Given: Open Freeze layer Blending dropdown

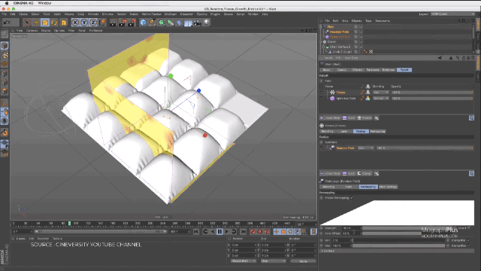Looking at the screenshot, I should pos(381,92).
